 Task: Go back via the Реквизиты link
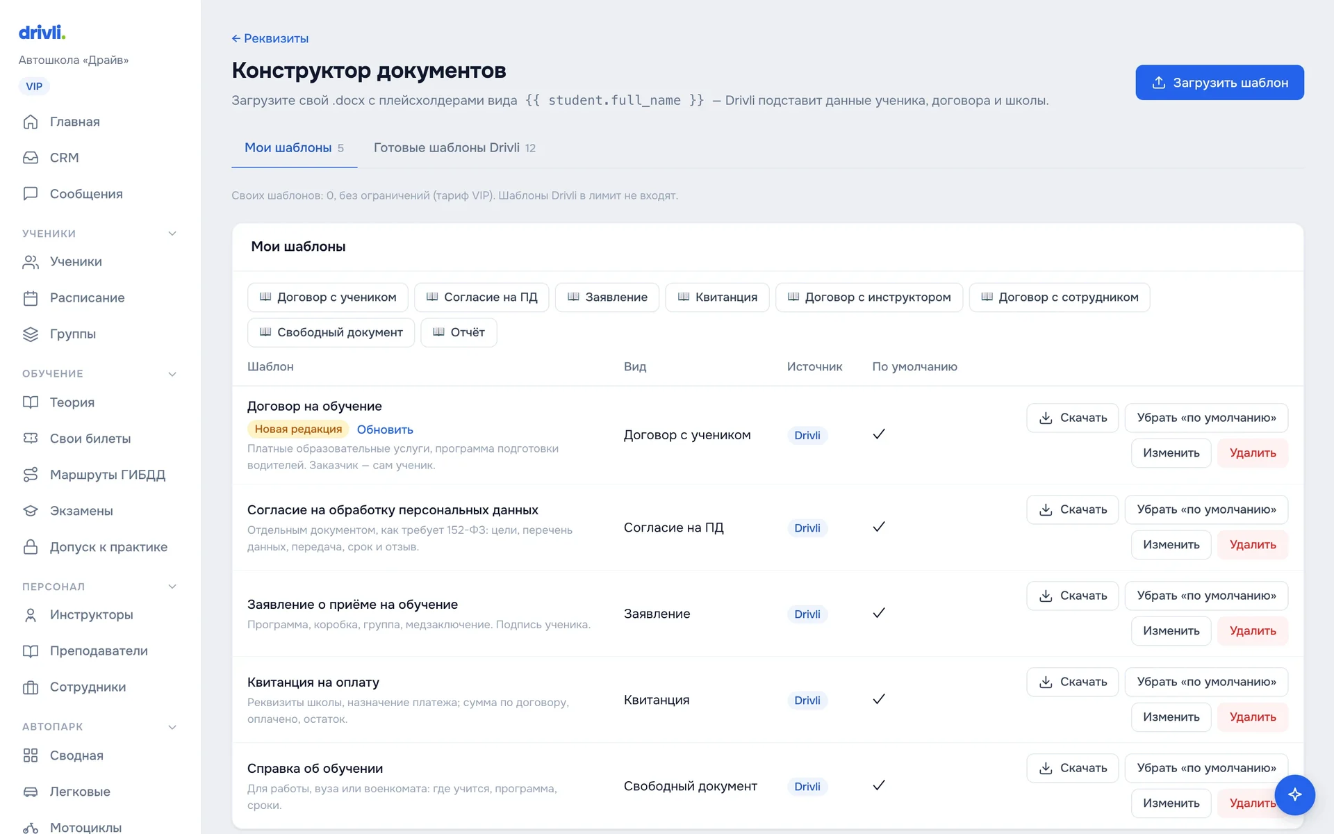click(270, 39)
